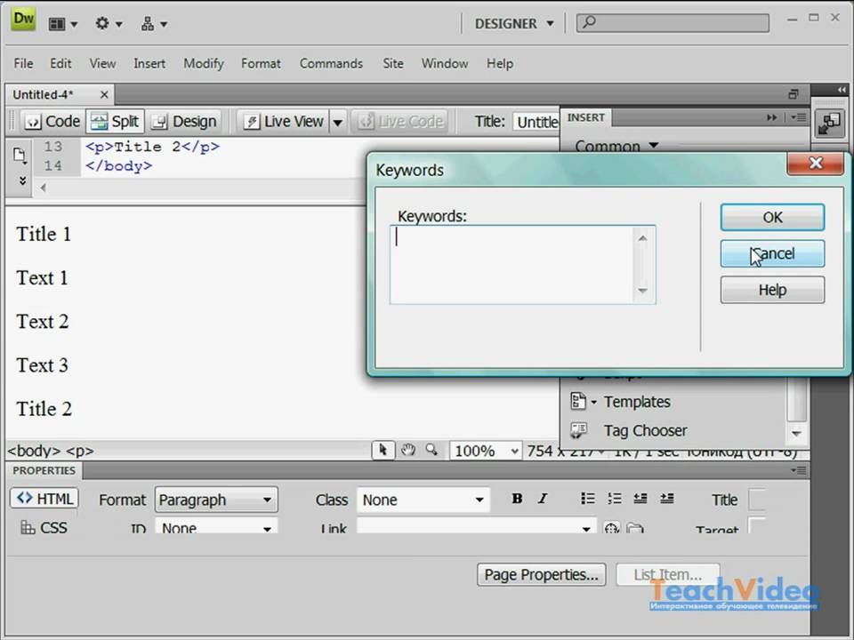Screen dimensions: 854x640
Task: Open the Extend Dreamweaver gear menu
Action: point(108,24)
